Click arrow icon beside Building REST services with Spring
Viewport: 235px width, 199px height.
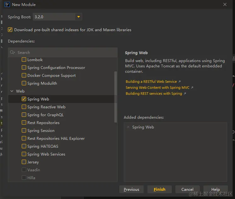(x=185, y=93)
